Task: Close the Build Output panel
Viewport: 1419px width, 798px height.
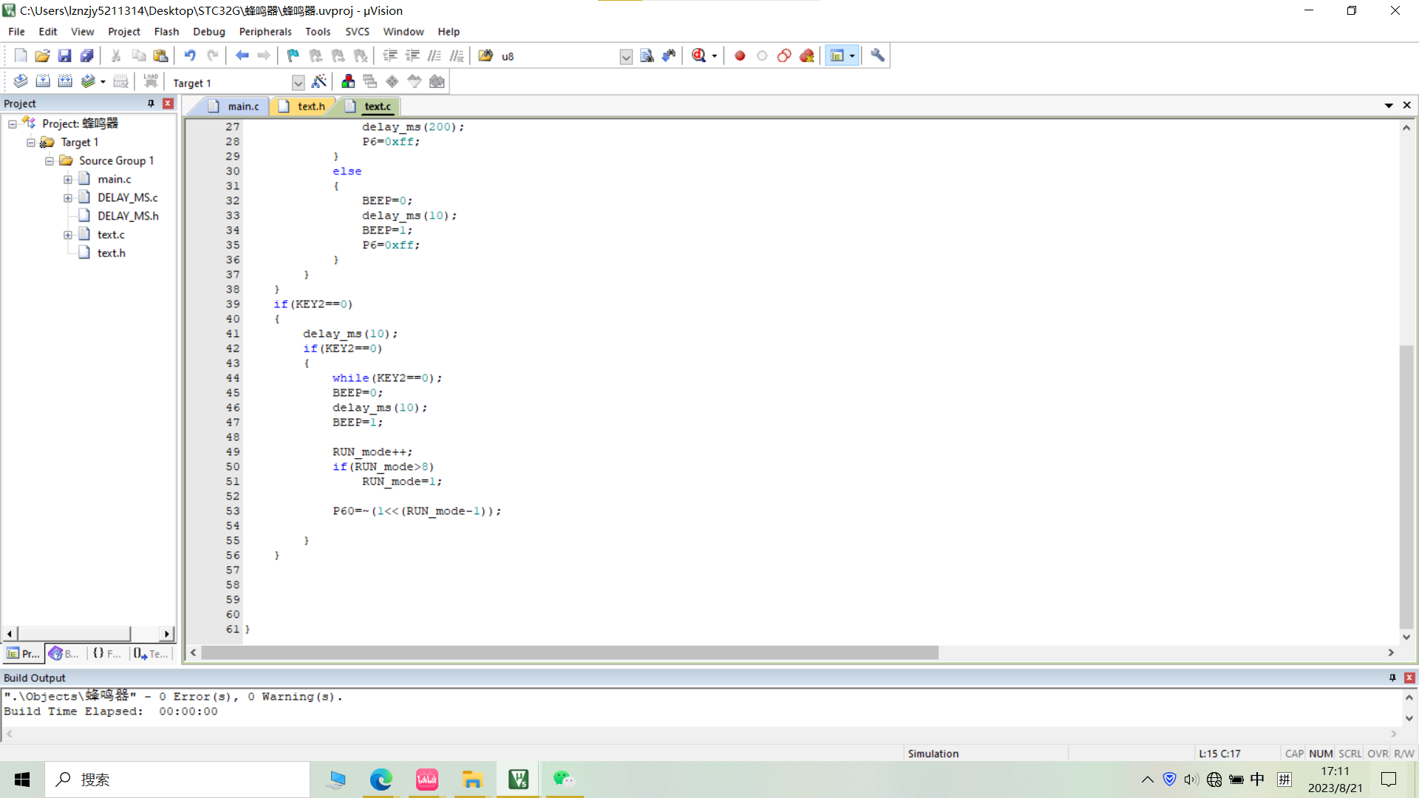Action: [x=1409, y=678]
